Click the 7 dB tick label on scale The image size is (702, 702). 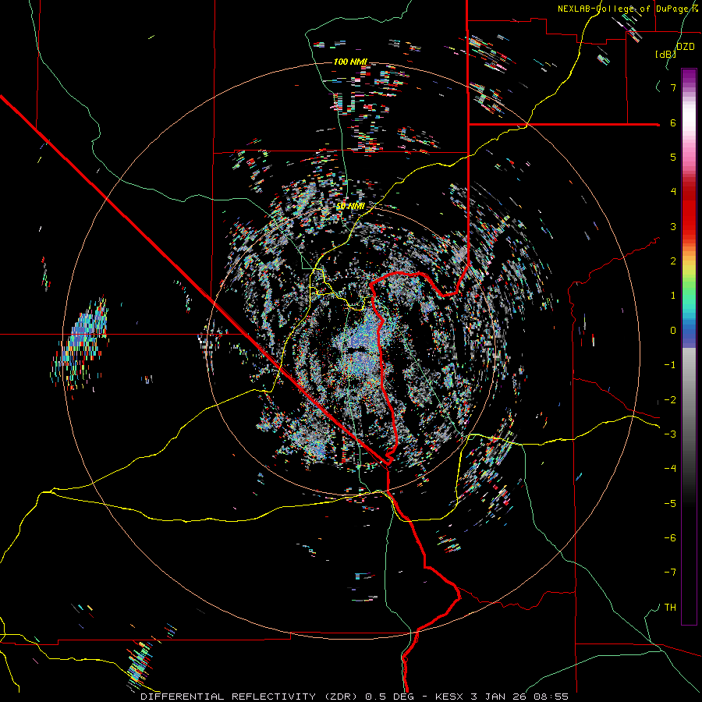673,87
